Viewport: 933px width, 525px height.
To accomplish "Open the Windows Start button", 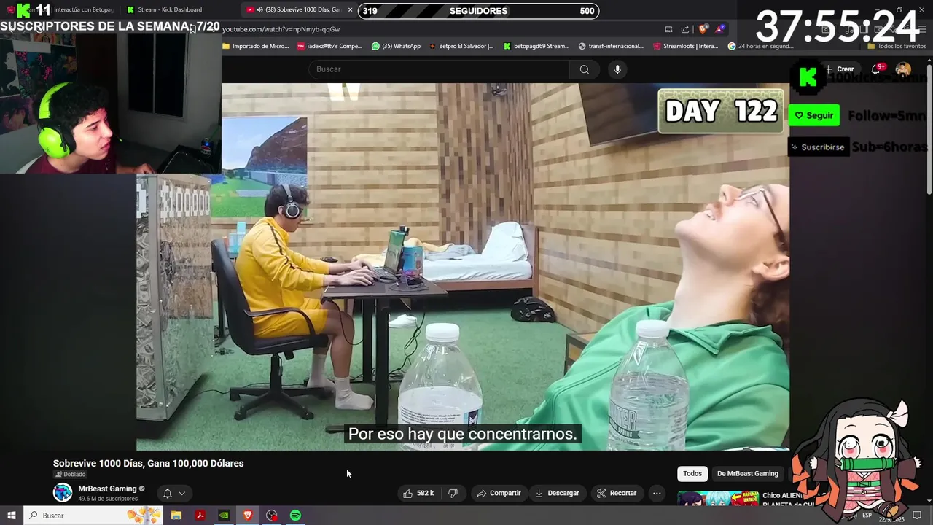I will pyautogui.click(x=11, y=516).
